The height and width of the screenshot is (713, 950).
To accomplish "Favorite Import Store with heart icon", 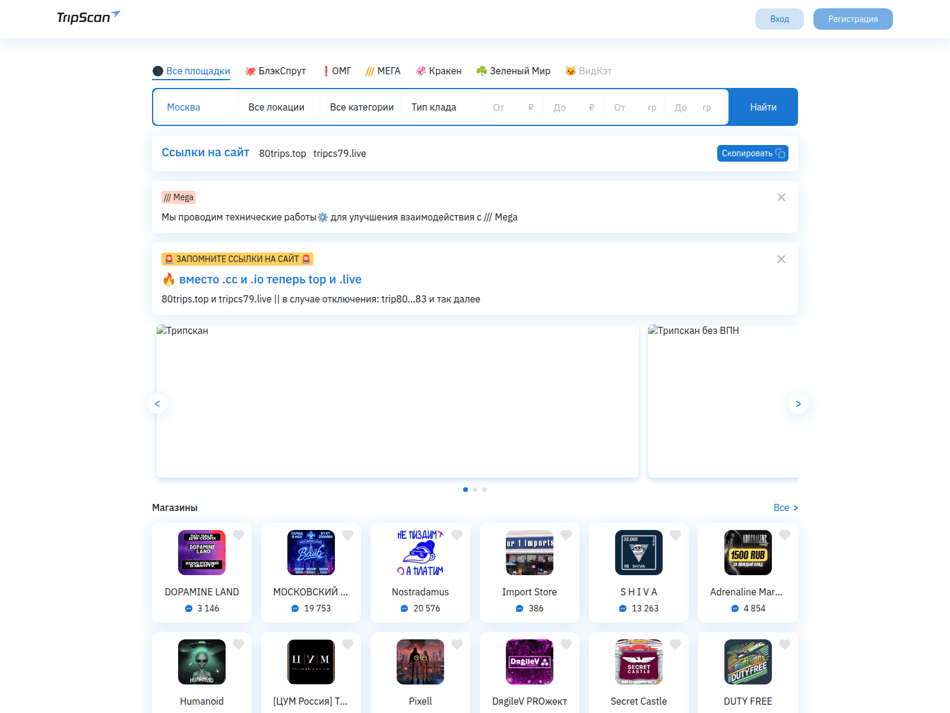I will tap(566, 535).
